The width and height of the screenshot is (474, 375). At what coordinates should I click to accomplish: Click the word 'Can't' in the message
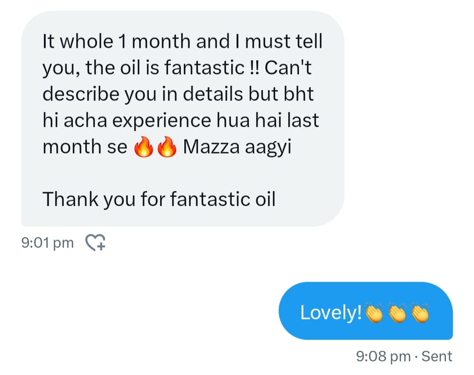click(288, 68)
